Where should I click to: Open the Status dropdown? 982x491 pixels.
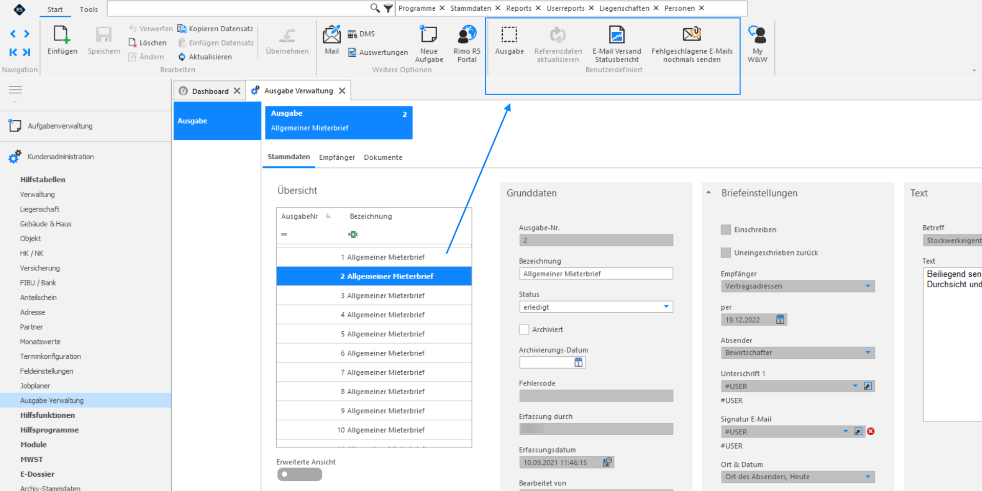click(x=666, y=307)
